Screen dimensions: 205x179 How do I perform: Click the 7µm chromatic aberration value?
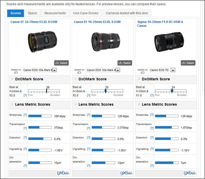click(183, 163)
